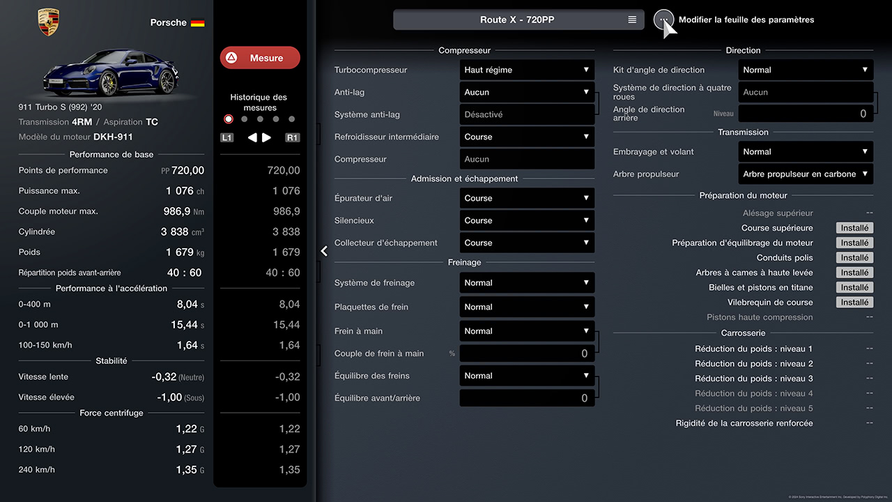Click the triangle icon in Mesure button
The image size is (892, 502).
pyautogui.click(x=231, y=58)
